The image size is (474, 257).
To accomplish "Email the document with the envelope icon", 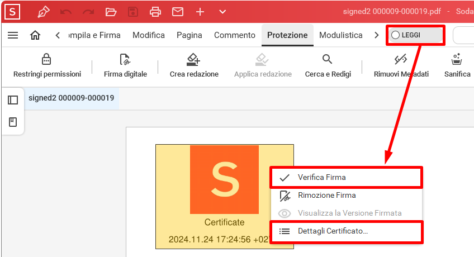I will tap(178, 12).
